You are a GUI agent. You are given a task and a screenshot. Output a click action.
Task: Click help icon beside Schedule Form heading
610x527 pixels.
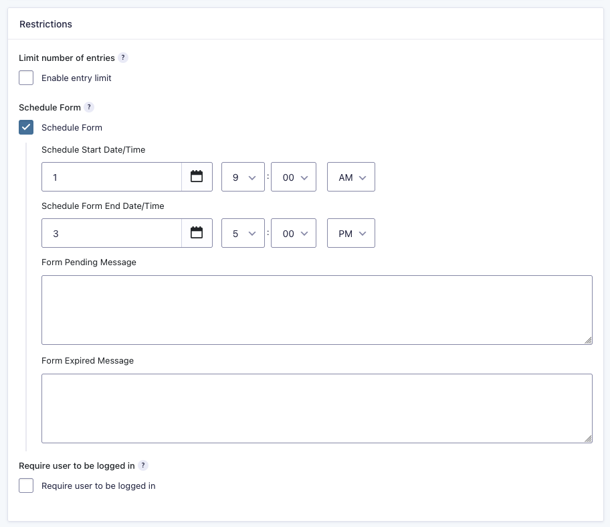point(89,107)
